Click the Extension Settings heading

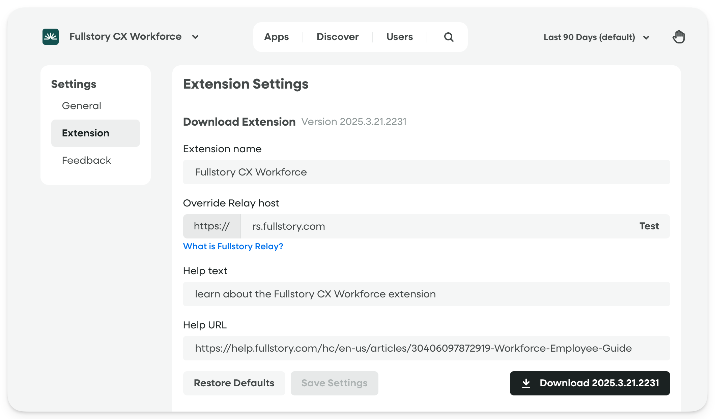246,84
